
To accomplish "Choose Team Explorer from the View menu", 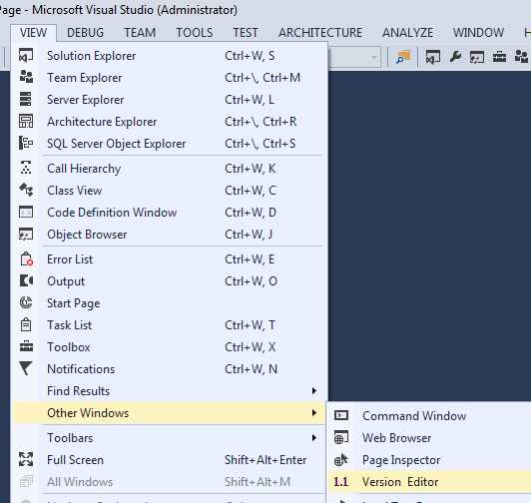I will click(170, 78).
